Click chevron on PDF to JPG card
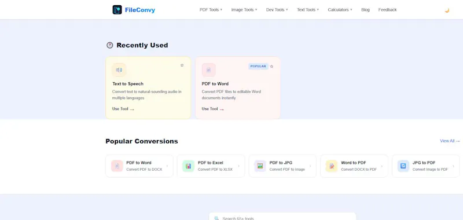Image resolution: width=463 pixels, height=220 pixels. 310,166
